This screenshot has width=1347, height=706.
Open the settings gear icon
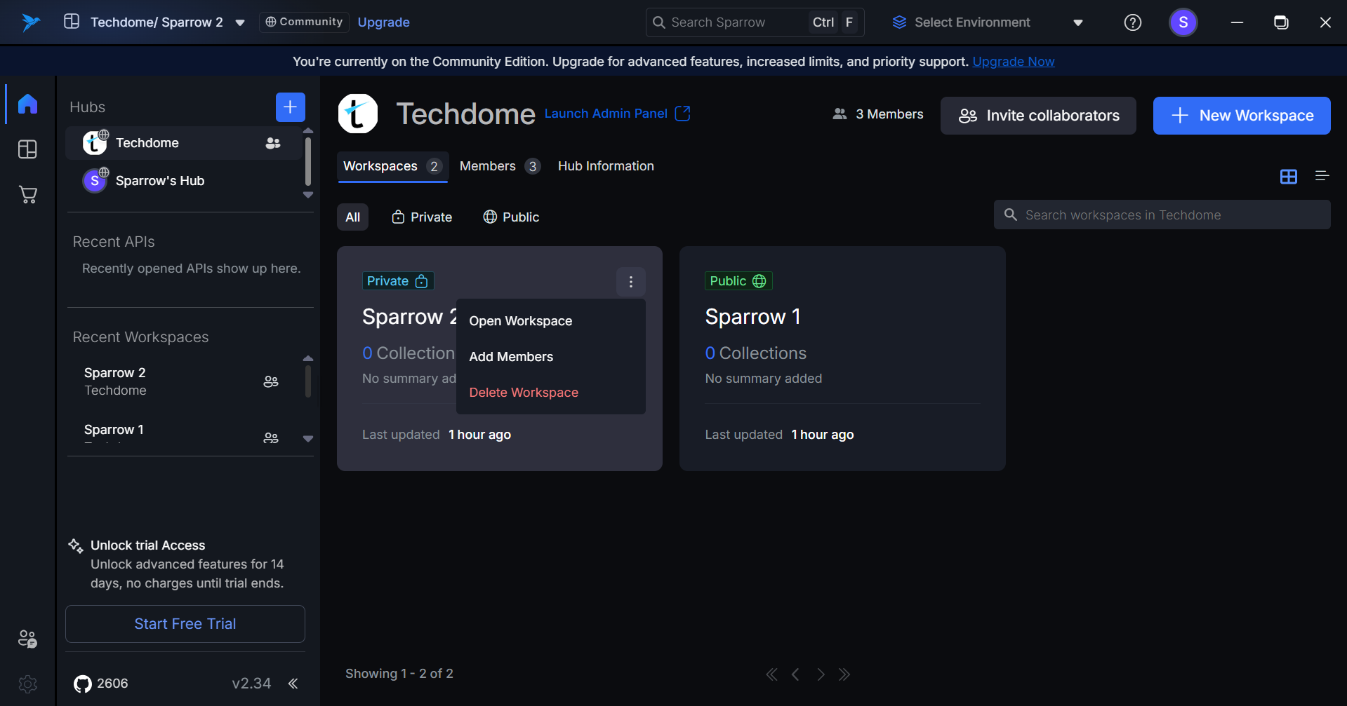(x=27, y=684)
